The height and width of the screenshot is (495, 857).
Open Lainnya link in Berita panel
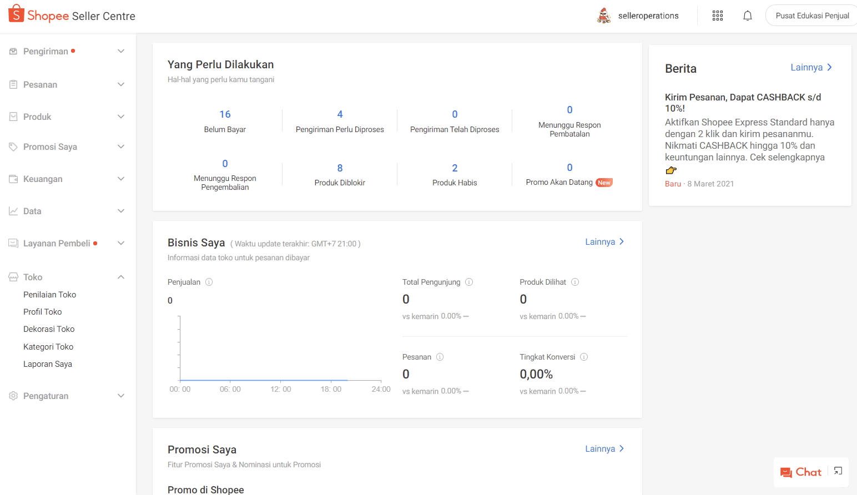[811, 67]
